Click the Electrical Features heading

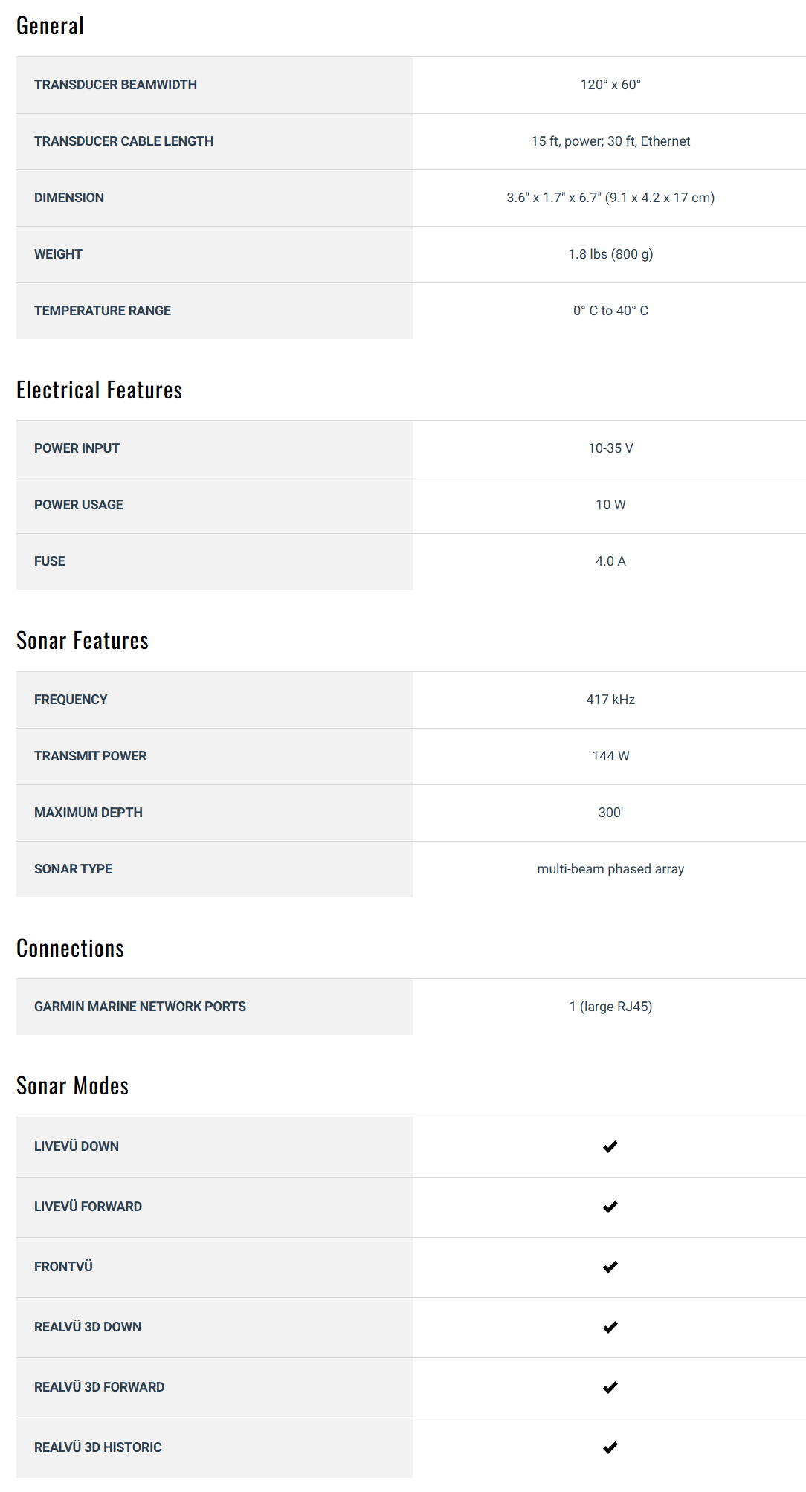[99, 390]
